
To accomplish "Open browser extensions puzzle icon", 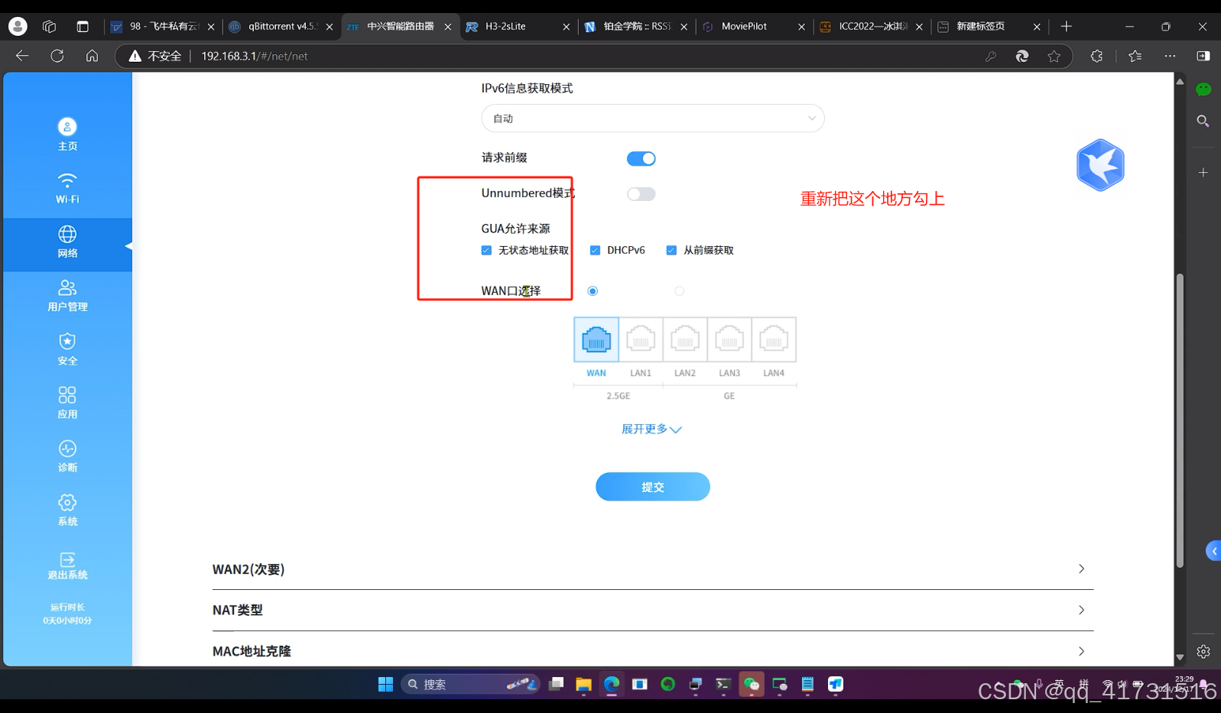I will click(x=1096, y=56).
